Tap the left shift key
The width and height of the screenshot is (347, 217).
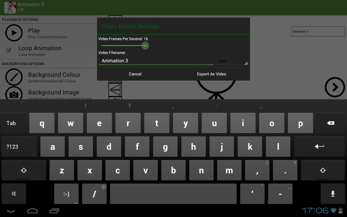pyautogui.click(x=24, y=170)
